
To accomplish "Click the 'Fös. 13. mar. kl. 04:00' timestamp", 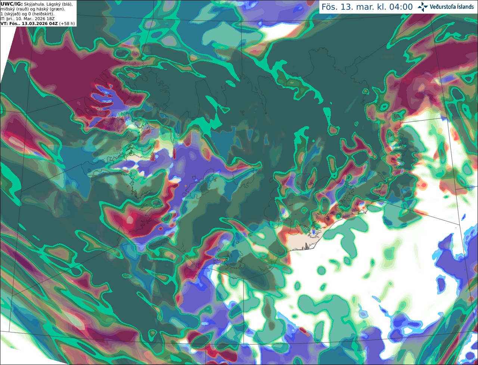I will [367, 7].
